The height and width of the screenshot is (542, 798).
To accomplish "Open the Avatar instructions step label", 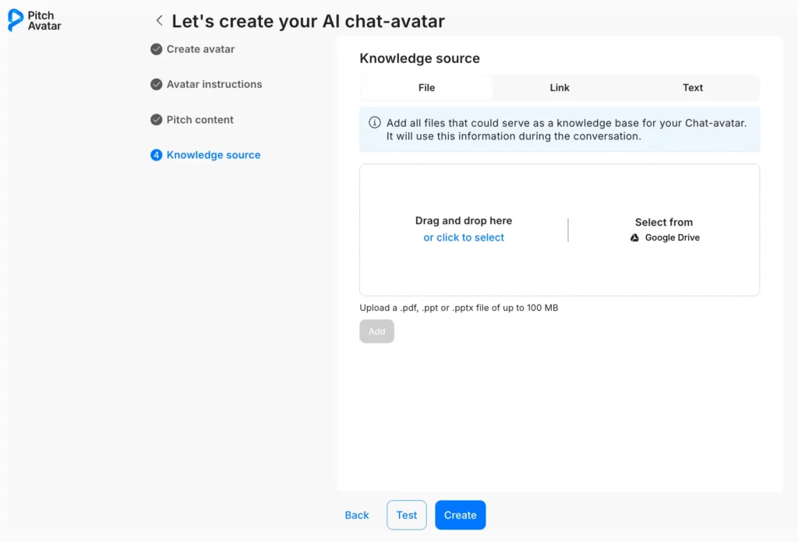I will click(214, 84).
